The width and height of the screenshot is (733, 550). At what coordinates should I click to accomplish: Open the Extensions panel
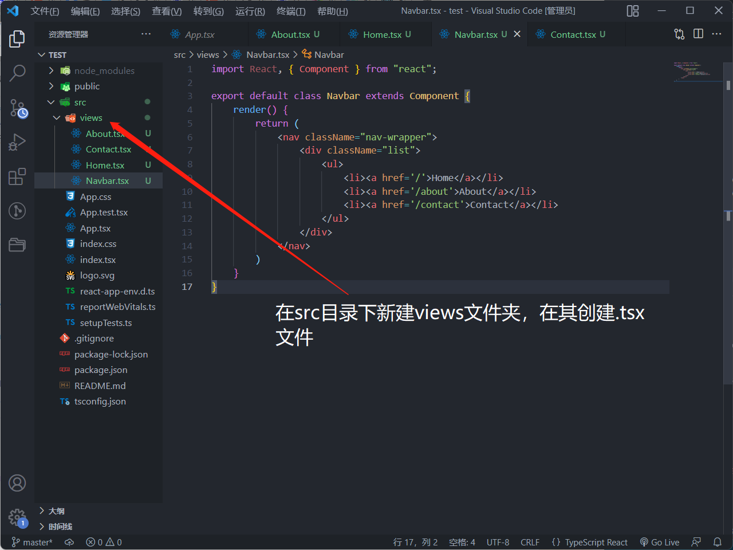pos(17,176)
